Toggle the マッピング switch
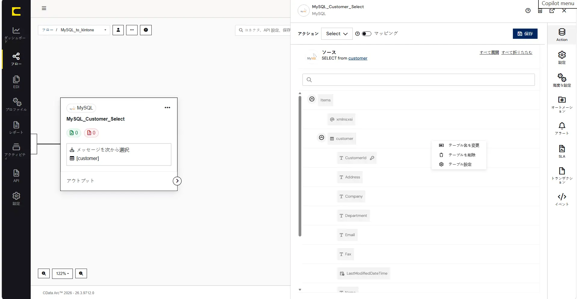 pos(366,34)
